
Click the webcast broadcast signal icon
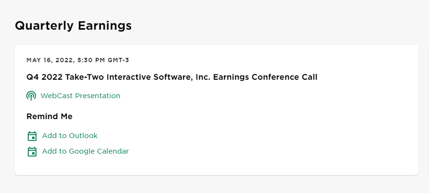click(x=31, y=96)
